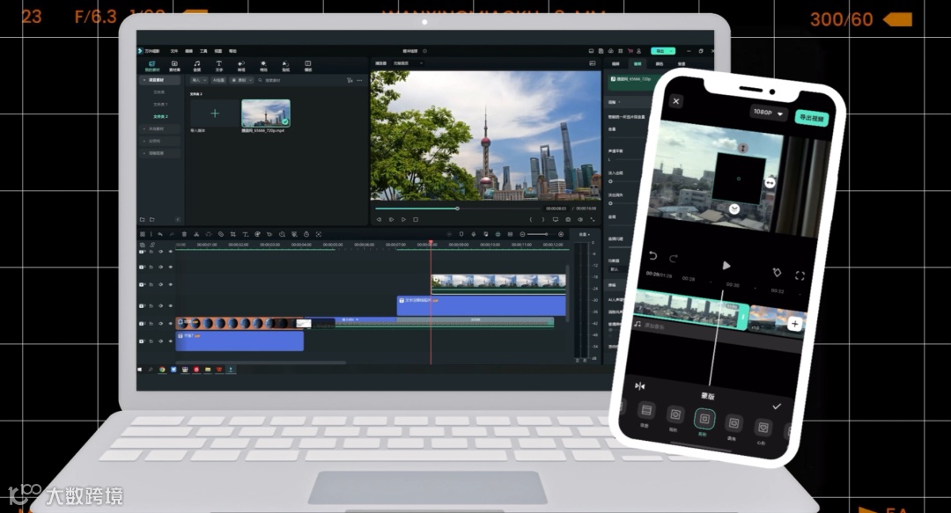Zoom out the timeline with the minus icon
This screenshot has height=513, width=951.
(x=522, y=234)
